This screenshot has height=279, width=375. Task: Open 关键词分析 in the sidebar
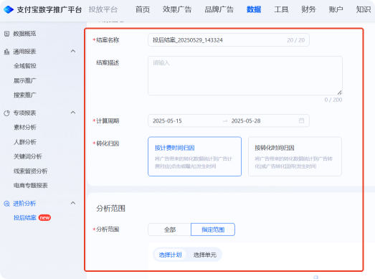click(28, 156)
